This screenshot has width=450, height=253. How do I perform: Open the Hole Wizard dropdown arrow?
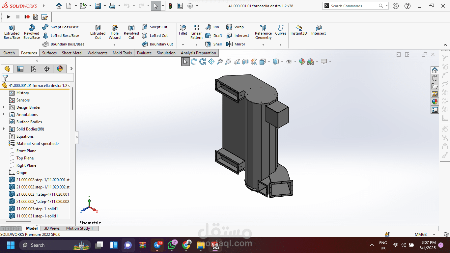tap(115, 45)
